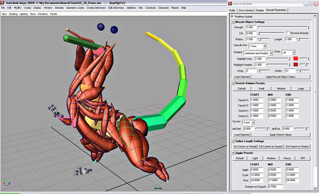The height and width of the screenshot is (194, 319).
Task: Collapse the Stretch Volume Presets section
Action: click(233, 83)
